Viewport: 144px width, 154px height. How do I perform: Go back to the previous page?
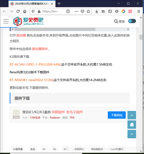pos(4,12)
